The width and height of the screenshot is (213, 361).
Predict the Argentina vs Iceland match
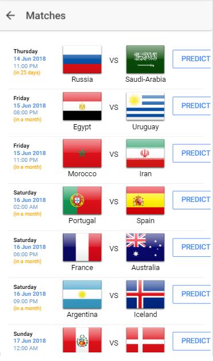click(x=192, y=294)
